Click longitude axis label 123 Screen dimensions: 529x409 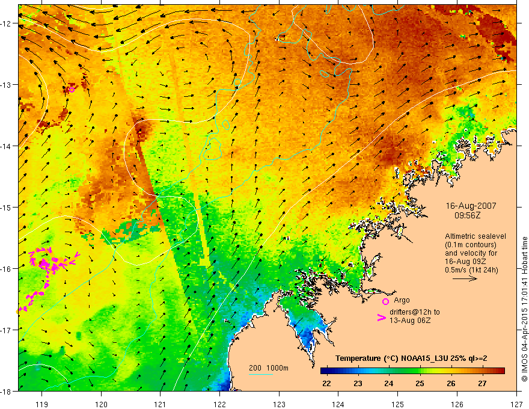coord(279,404)
